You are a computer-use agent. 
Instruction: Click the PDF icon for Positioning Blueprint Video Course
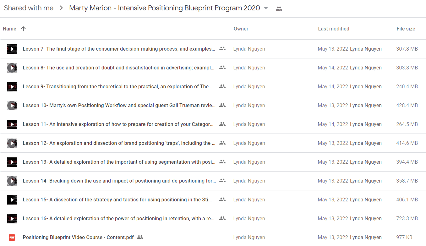(x=12, y=238)
